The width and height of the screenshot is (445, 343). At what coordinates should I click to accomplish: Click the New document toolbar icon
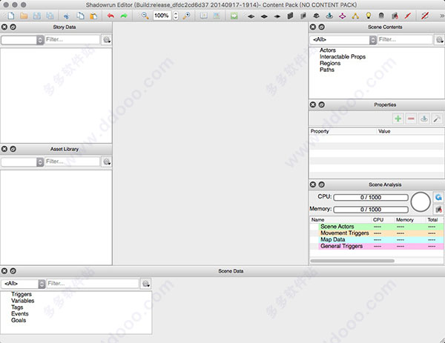pos(11,16)
